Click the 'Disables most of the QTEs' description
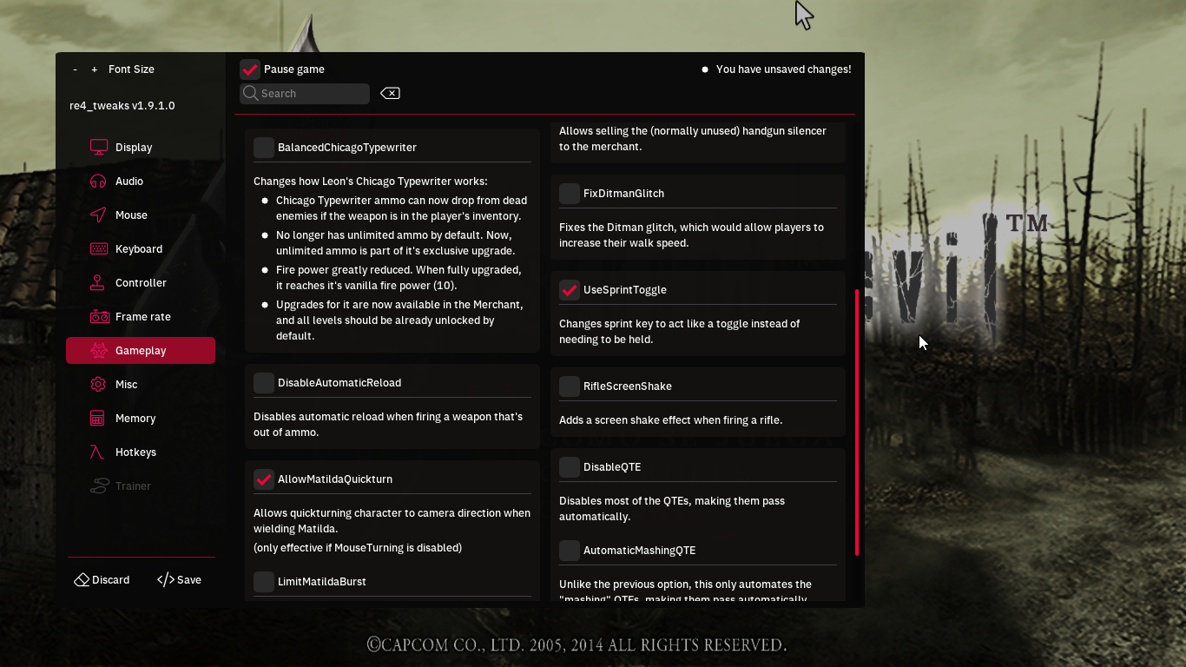Viewport: 1186px width, 667px height. coord(672,509)
